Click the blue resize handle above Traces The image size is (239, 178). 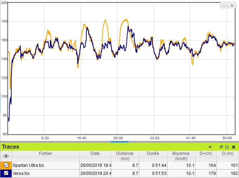pos(119,142)
